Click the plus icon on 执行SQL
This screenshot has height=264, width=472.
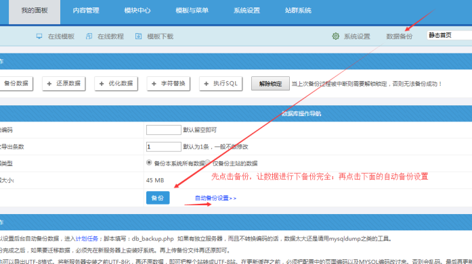point(207,84)
